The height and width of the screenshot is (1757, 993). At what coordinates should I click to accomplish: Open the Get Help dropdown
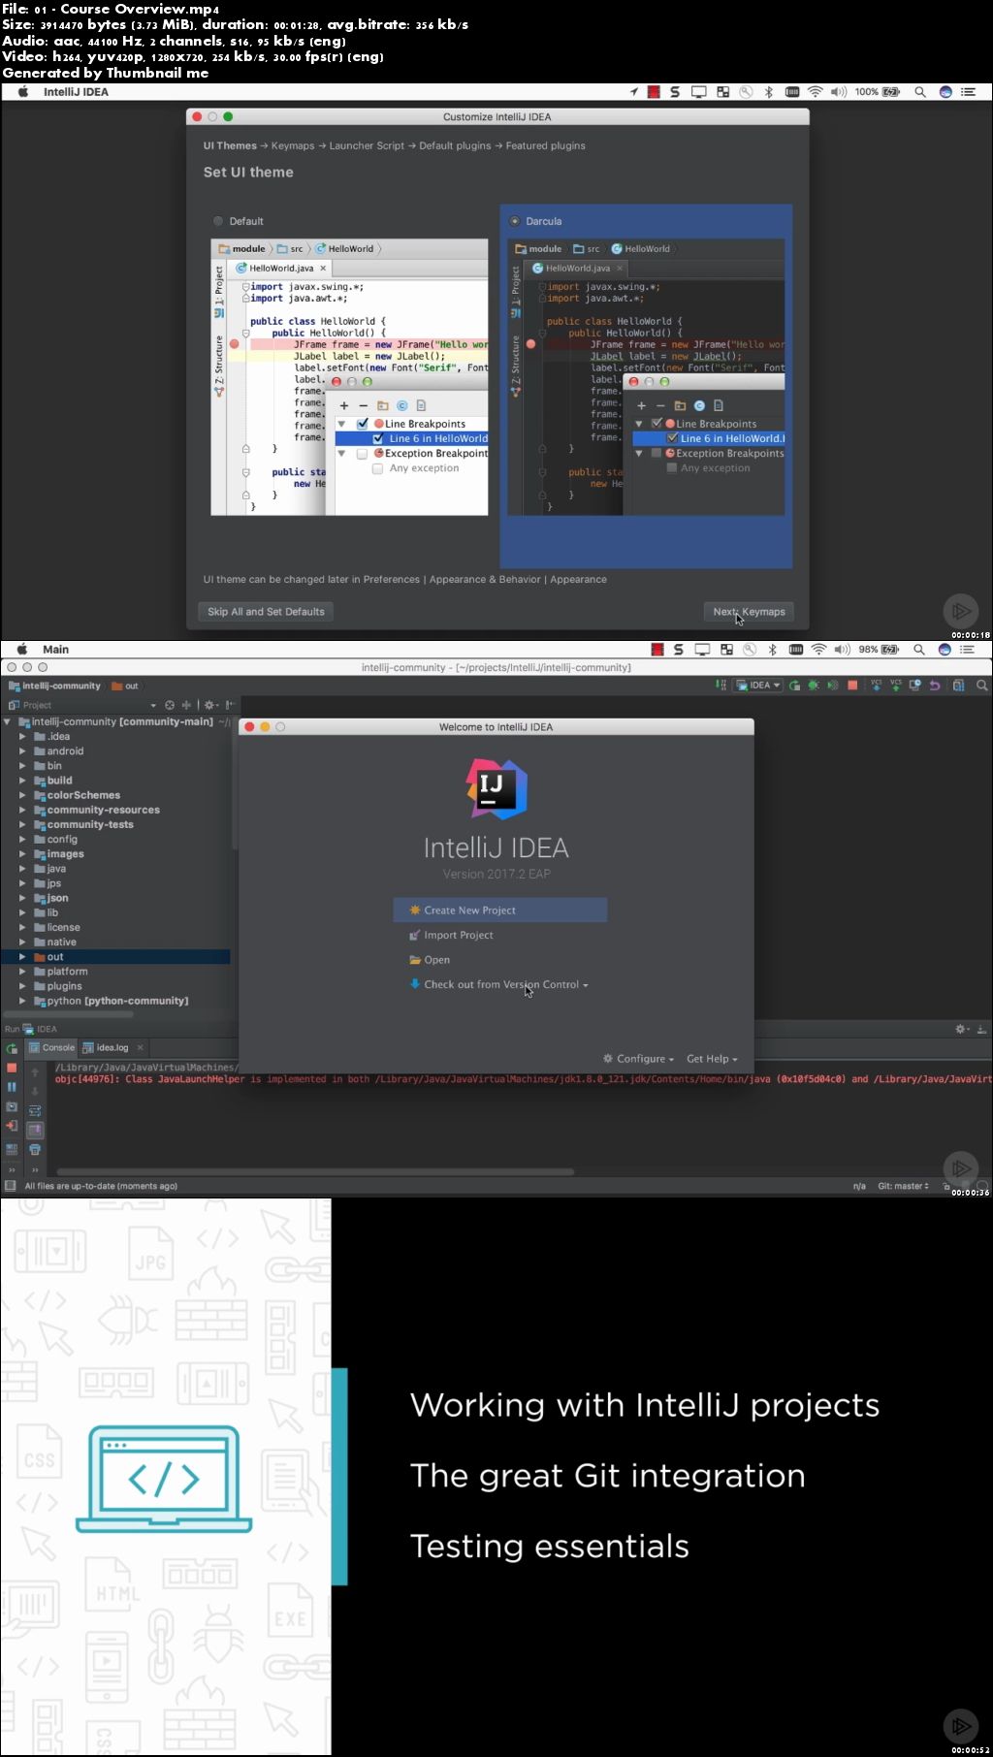tap(712, 1059)
